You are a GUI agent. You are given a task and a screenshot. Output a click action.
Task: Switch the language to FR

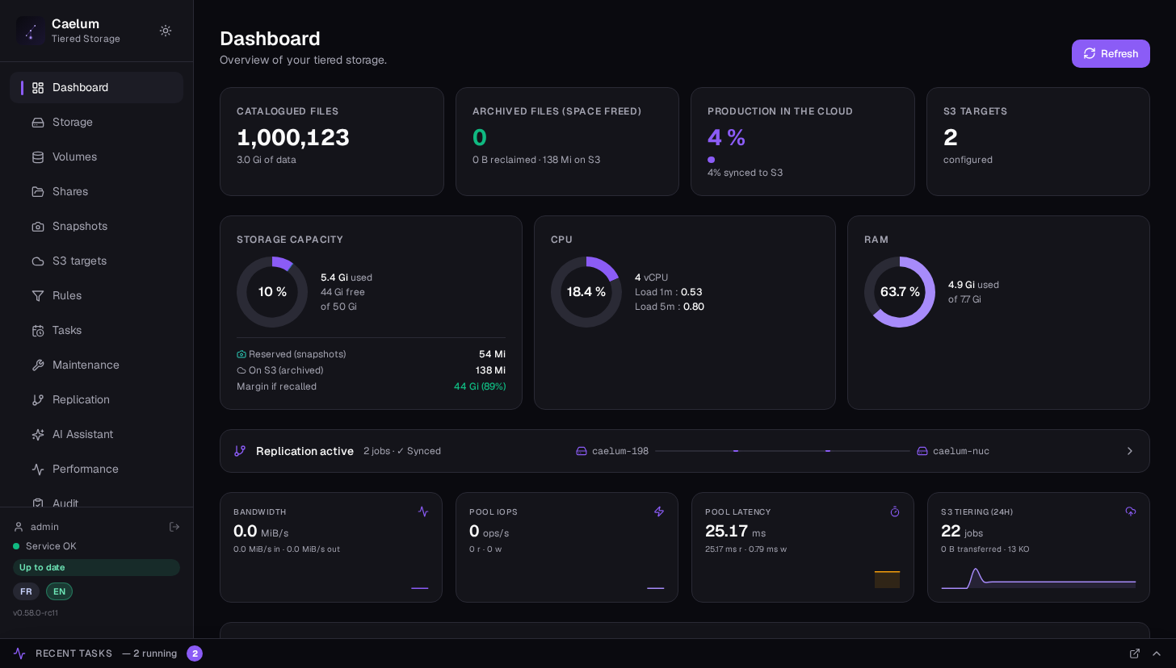(x=26, y=591)
